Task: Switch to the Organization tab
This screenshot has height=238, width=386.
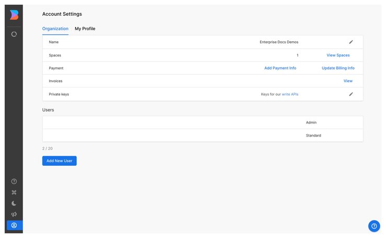Action: 55,29
